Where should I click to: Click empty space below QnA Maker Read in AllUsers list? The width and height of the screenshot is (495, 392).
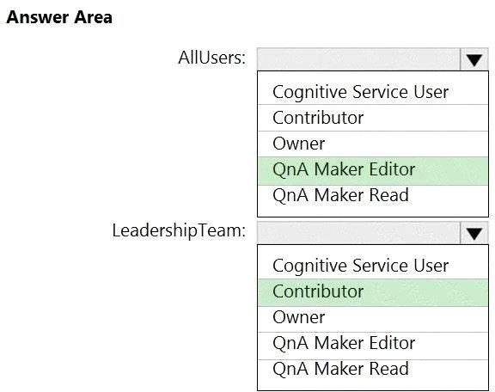[373, 211]
